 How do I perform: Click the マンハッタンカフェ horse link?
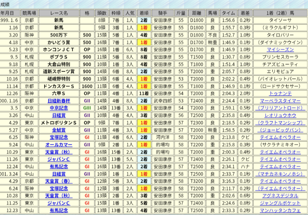(280, 211)
